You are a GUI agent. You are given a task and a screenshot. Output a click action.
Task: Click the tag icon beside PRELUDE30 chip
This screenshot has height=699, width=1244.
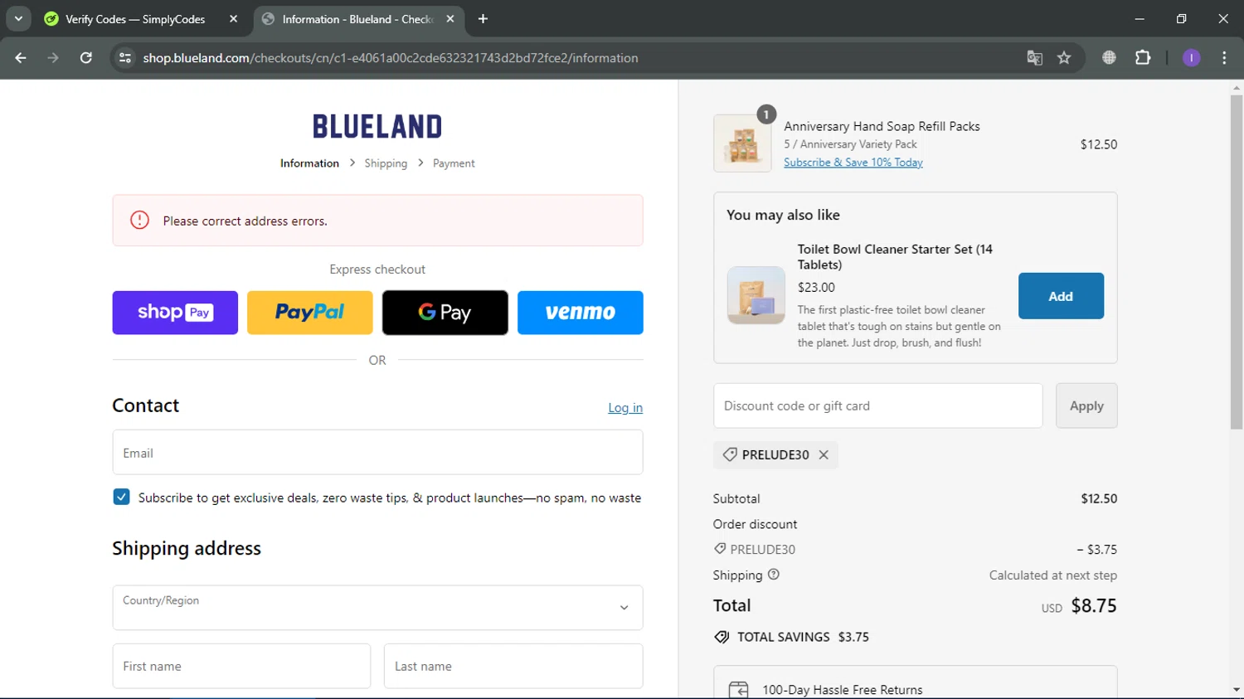coord(730,454)
